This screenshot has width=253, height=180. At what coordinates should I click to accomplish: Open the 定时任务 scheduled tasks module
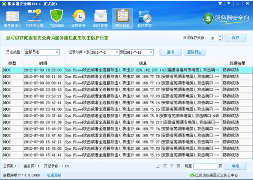79,19
